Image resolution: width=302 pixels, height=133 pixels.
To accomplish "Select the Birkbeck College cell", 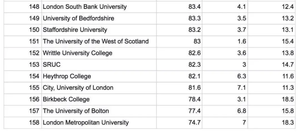I will tap(99, 99).
